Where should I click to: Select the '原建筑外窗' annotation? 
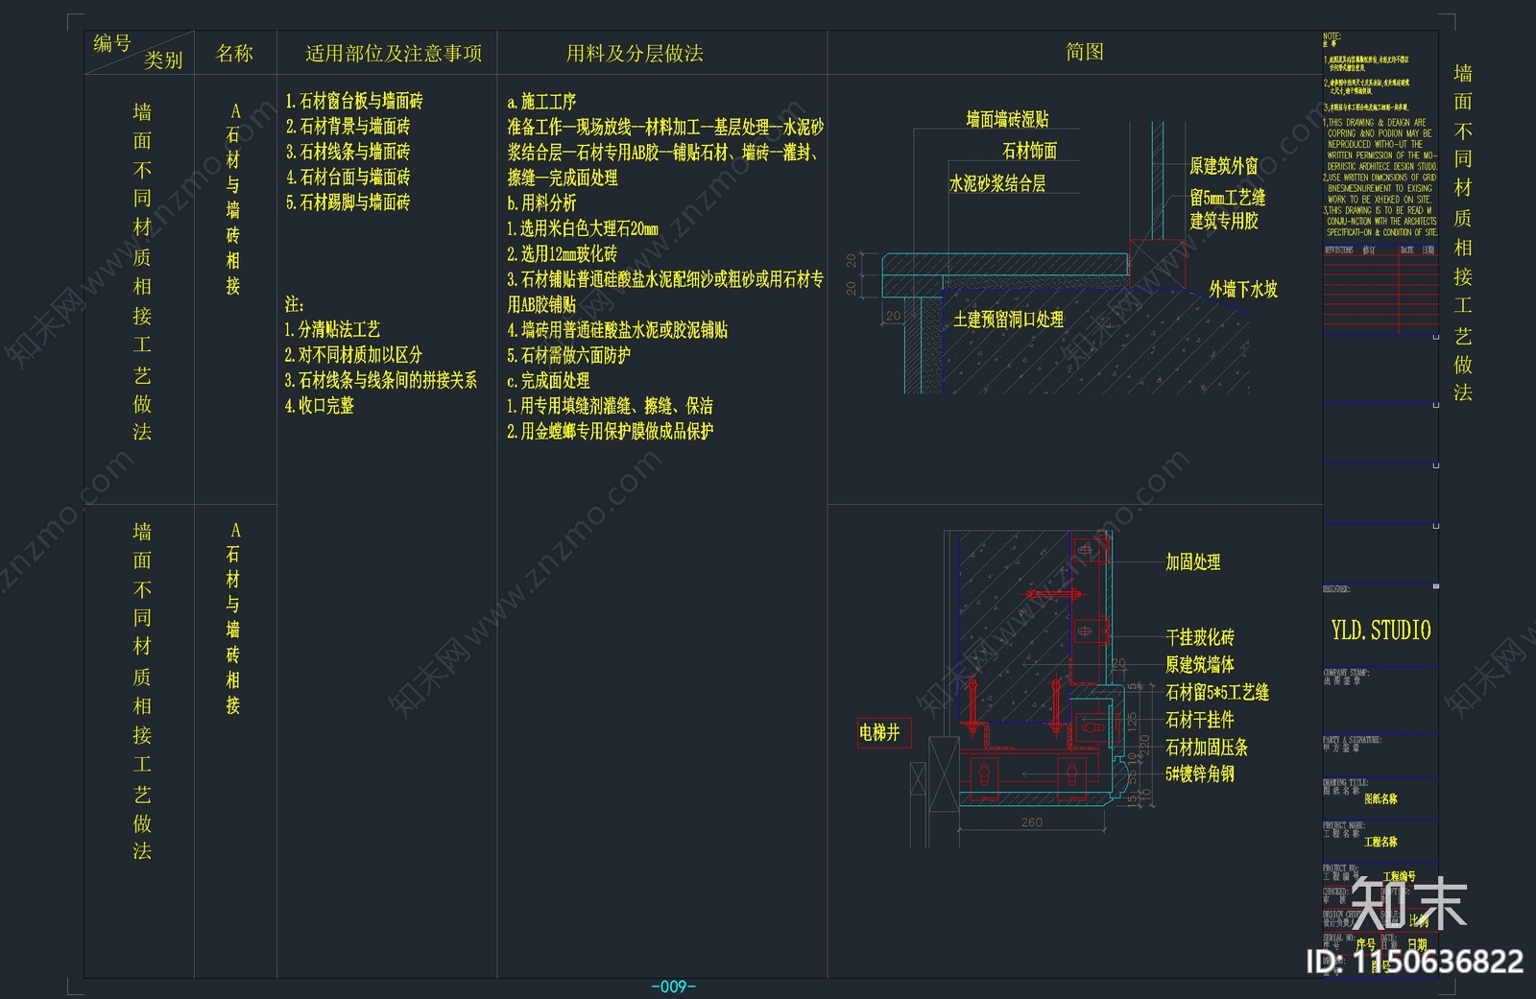tap(1224, 166)
